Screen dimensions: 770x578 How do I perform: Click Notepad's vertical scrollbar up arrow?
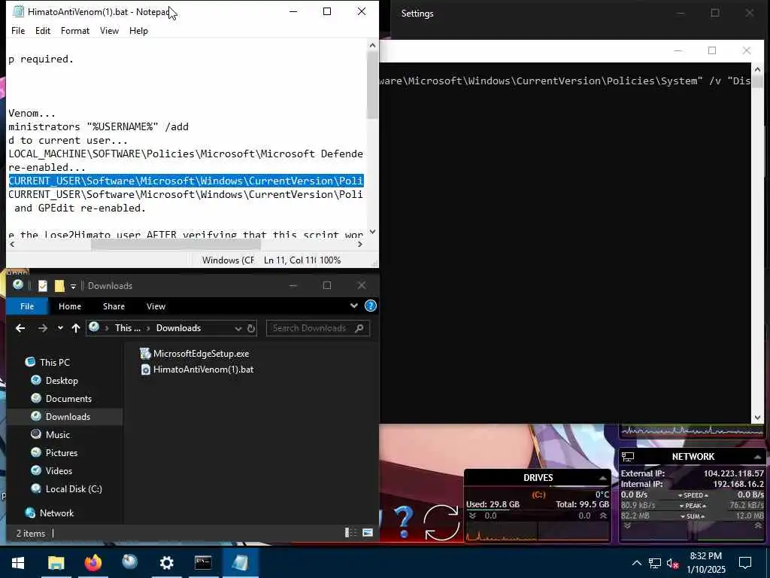tap(372, 45)
